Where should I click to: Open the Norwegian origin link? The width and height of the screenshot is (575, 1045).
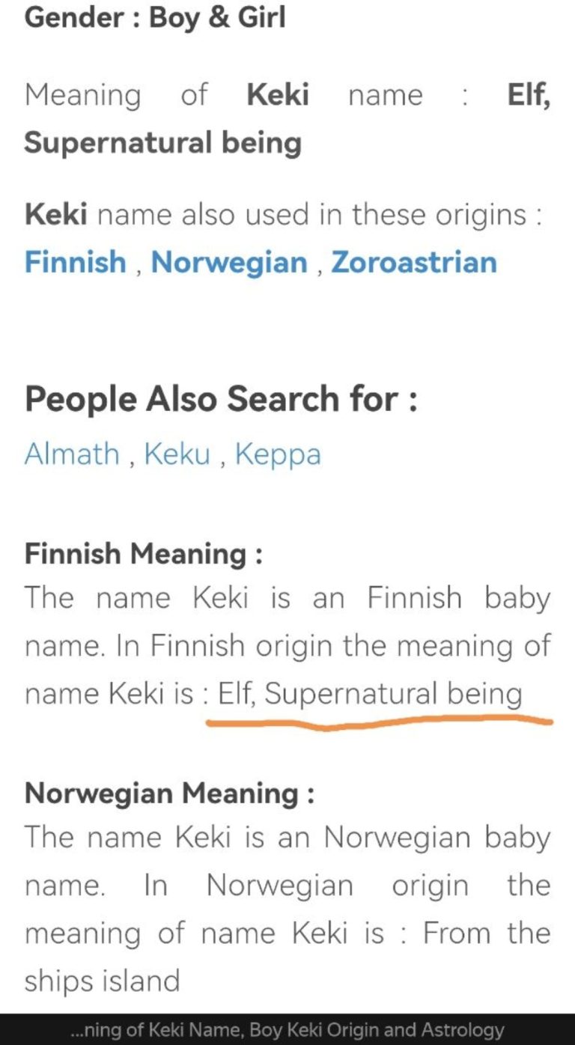[229, 263]
